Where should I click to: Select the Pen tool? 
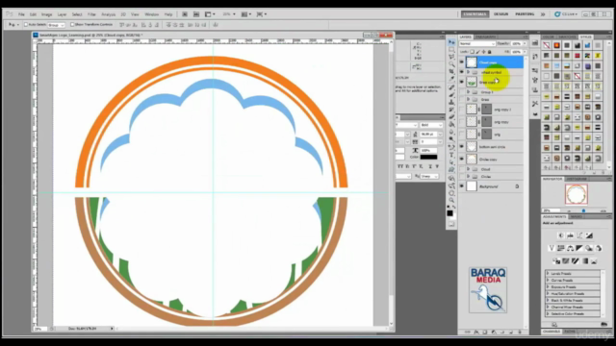coord(451,147)
